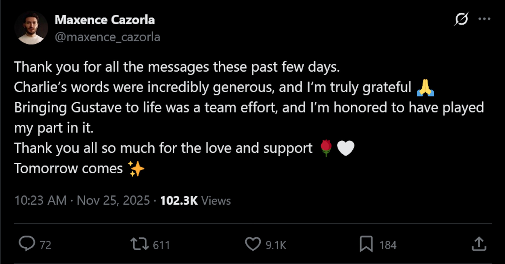Click the red rose emoji
The image size is (505, 264).
point(326,148)
